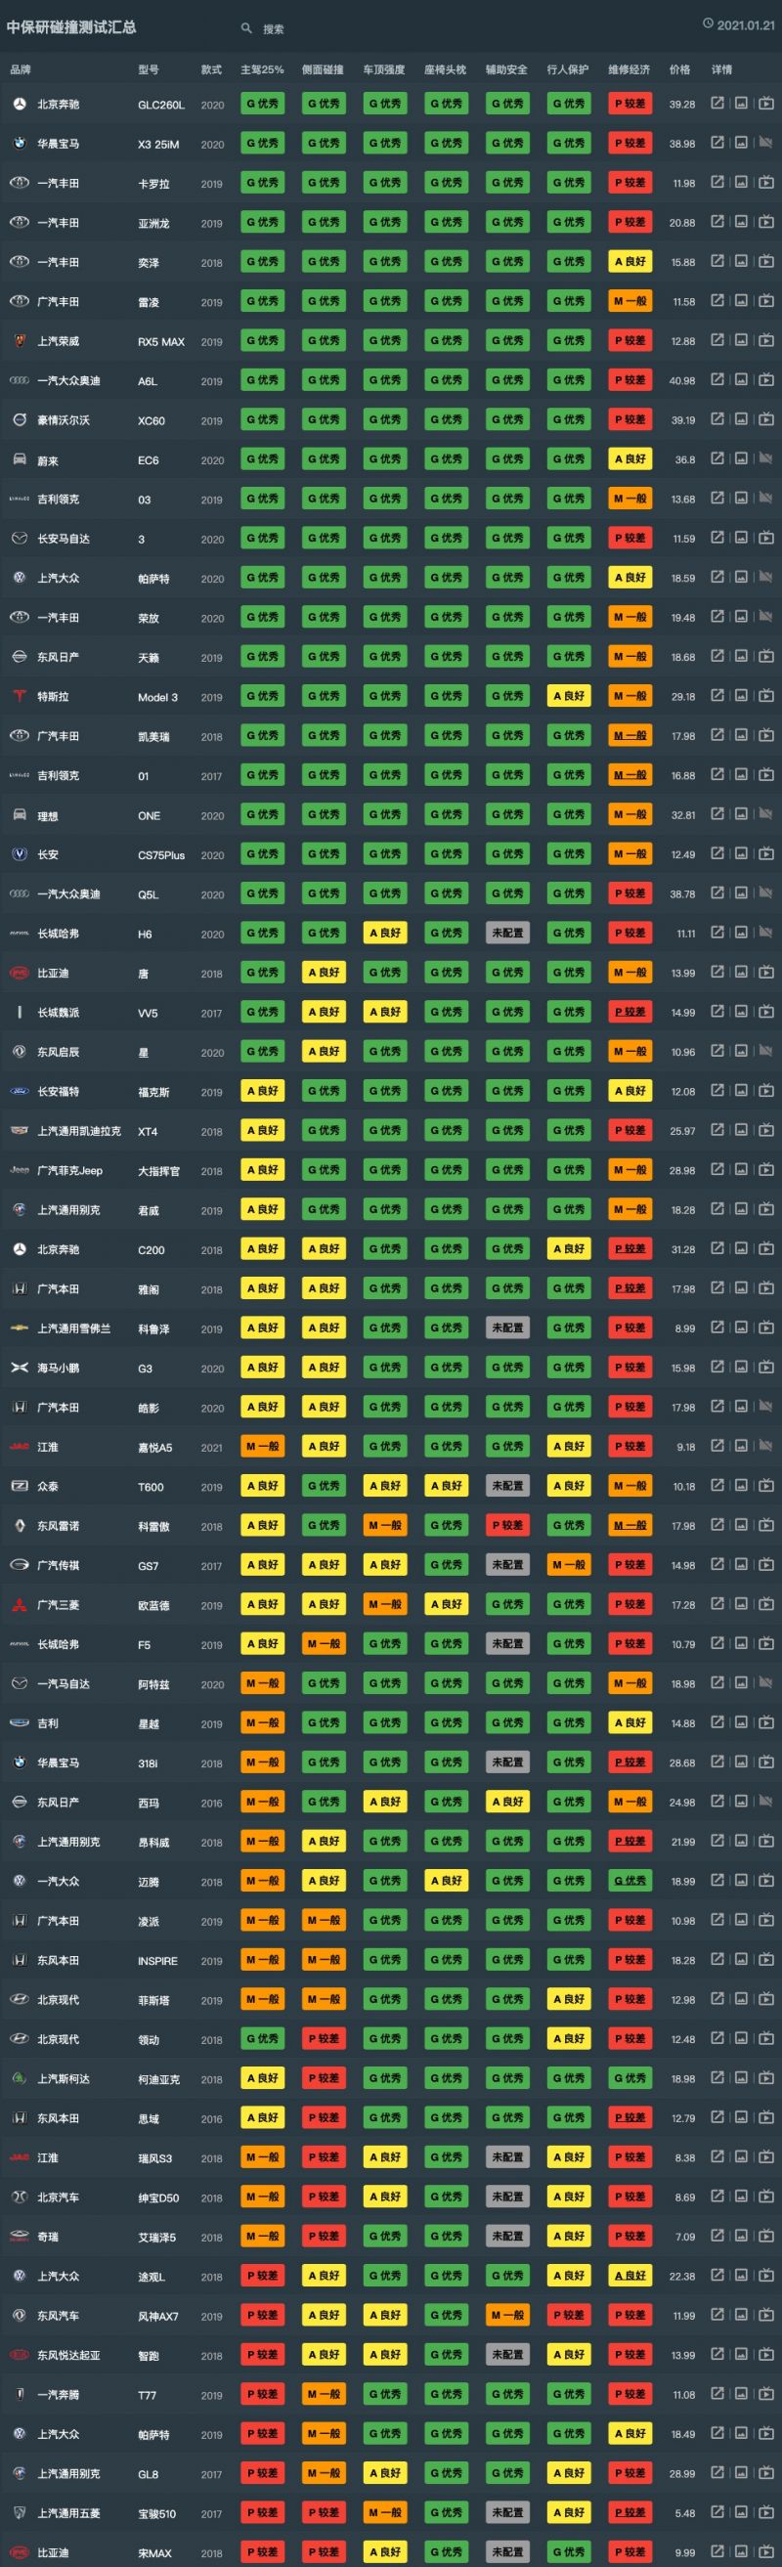Play video icon for GS7 row
The height and width of the screenshot is (2567, 782).
tap(766, 1565)
